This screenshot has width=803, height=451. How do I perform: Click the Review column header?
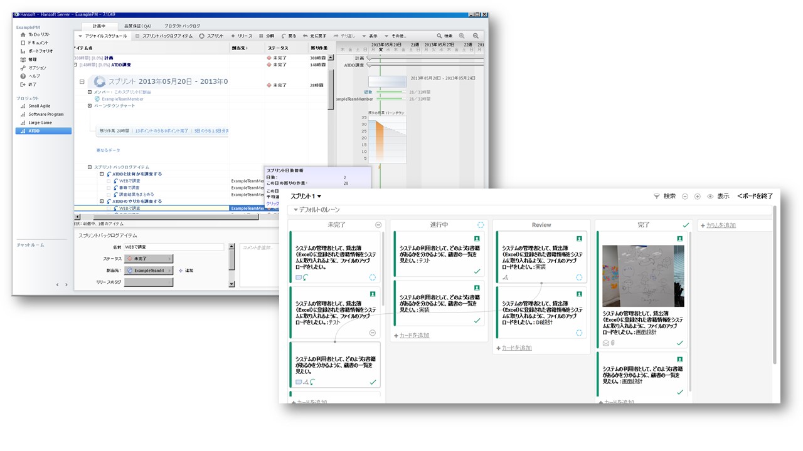541,225
